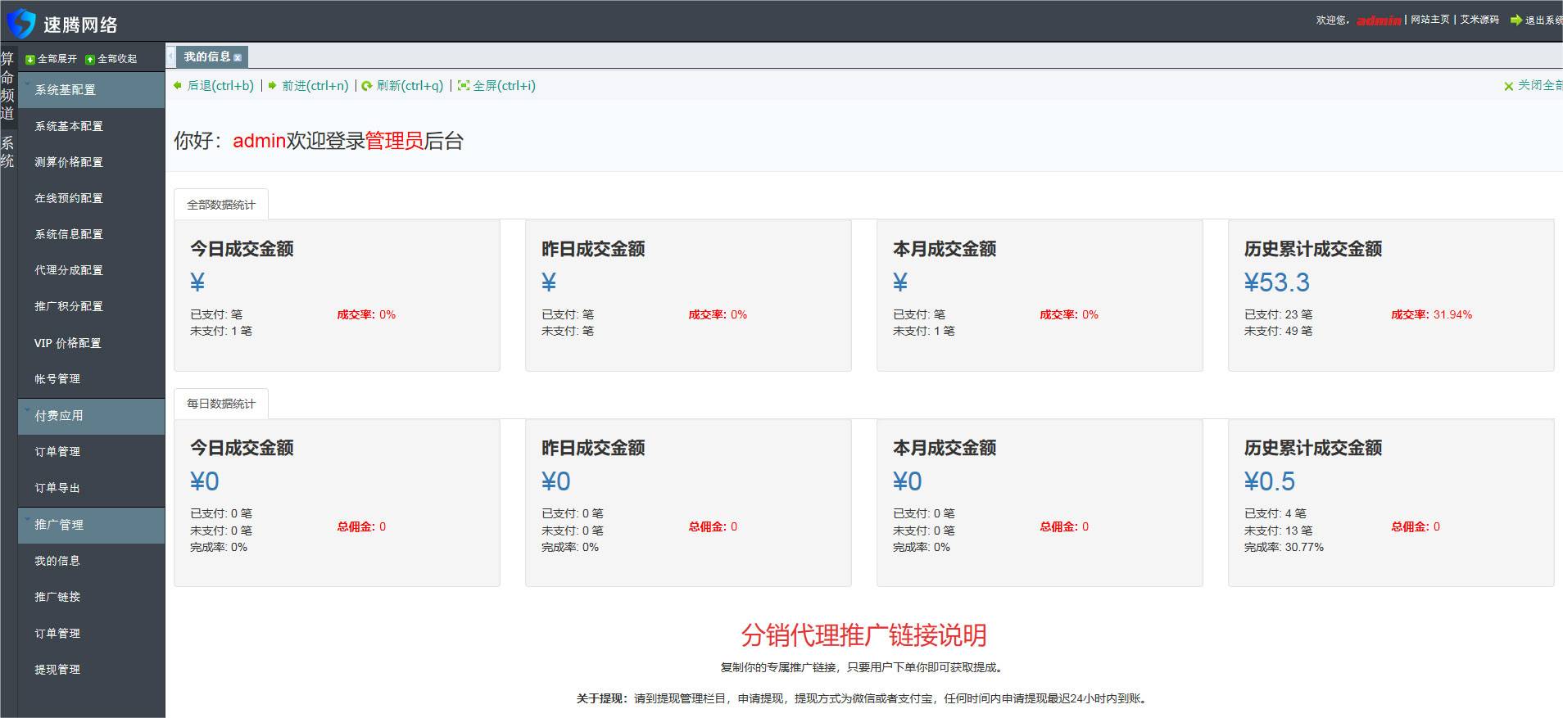Screen dimensions: 1563x718
Task: Click 已支付: 23 笔 text
Action: pos(1278,314)
